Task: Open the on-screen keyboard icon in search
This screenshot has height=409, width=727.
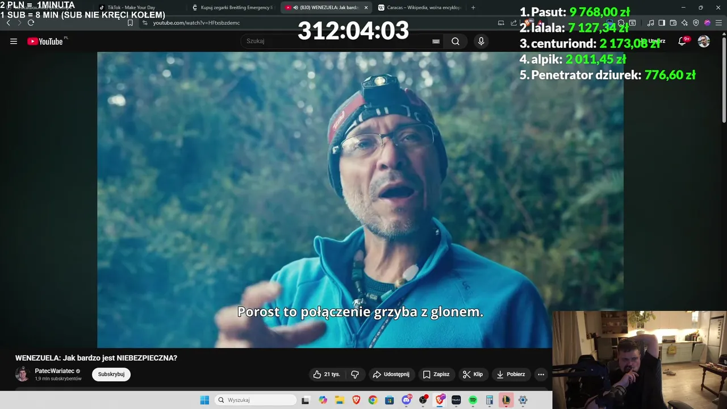Action: pyautogui.click(x=436, y=41)
